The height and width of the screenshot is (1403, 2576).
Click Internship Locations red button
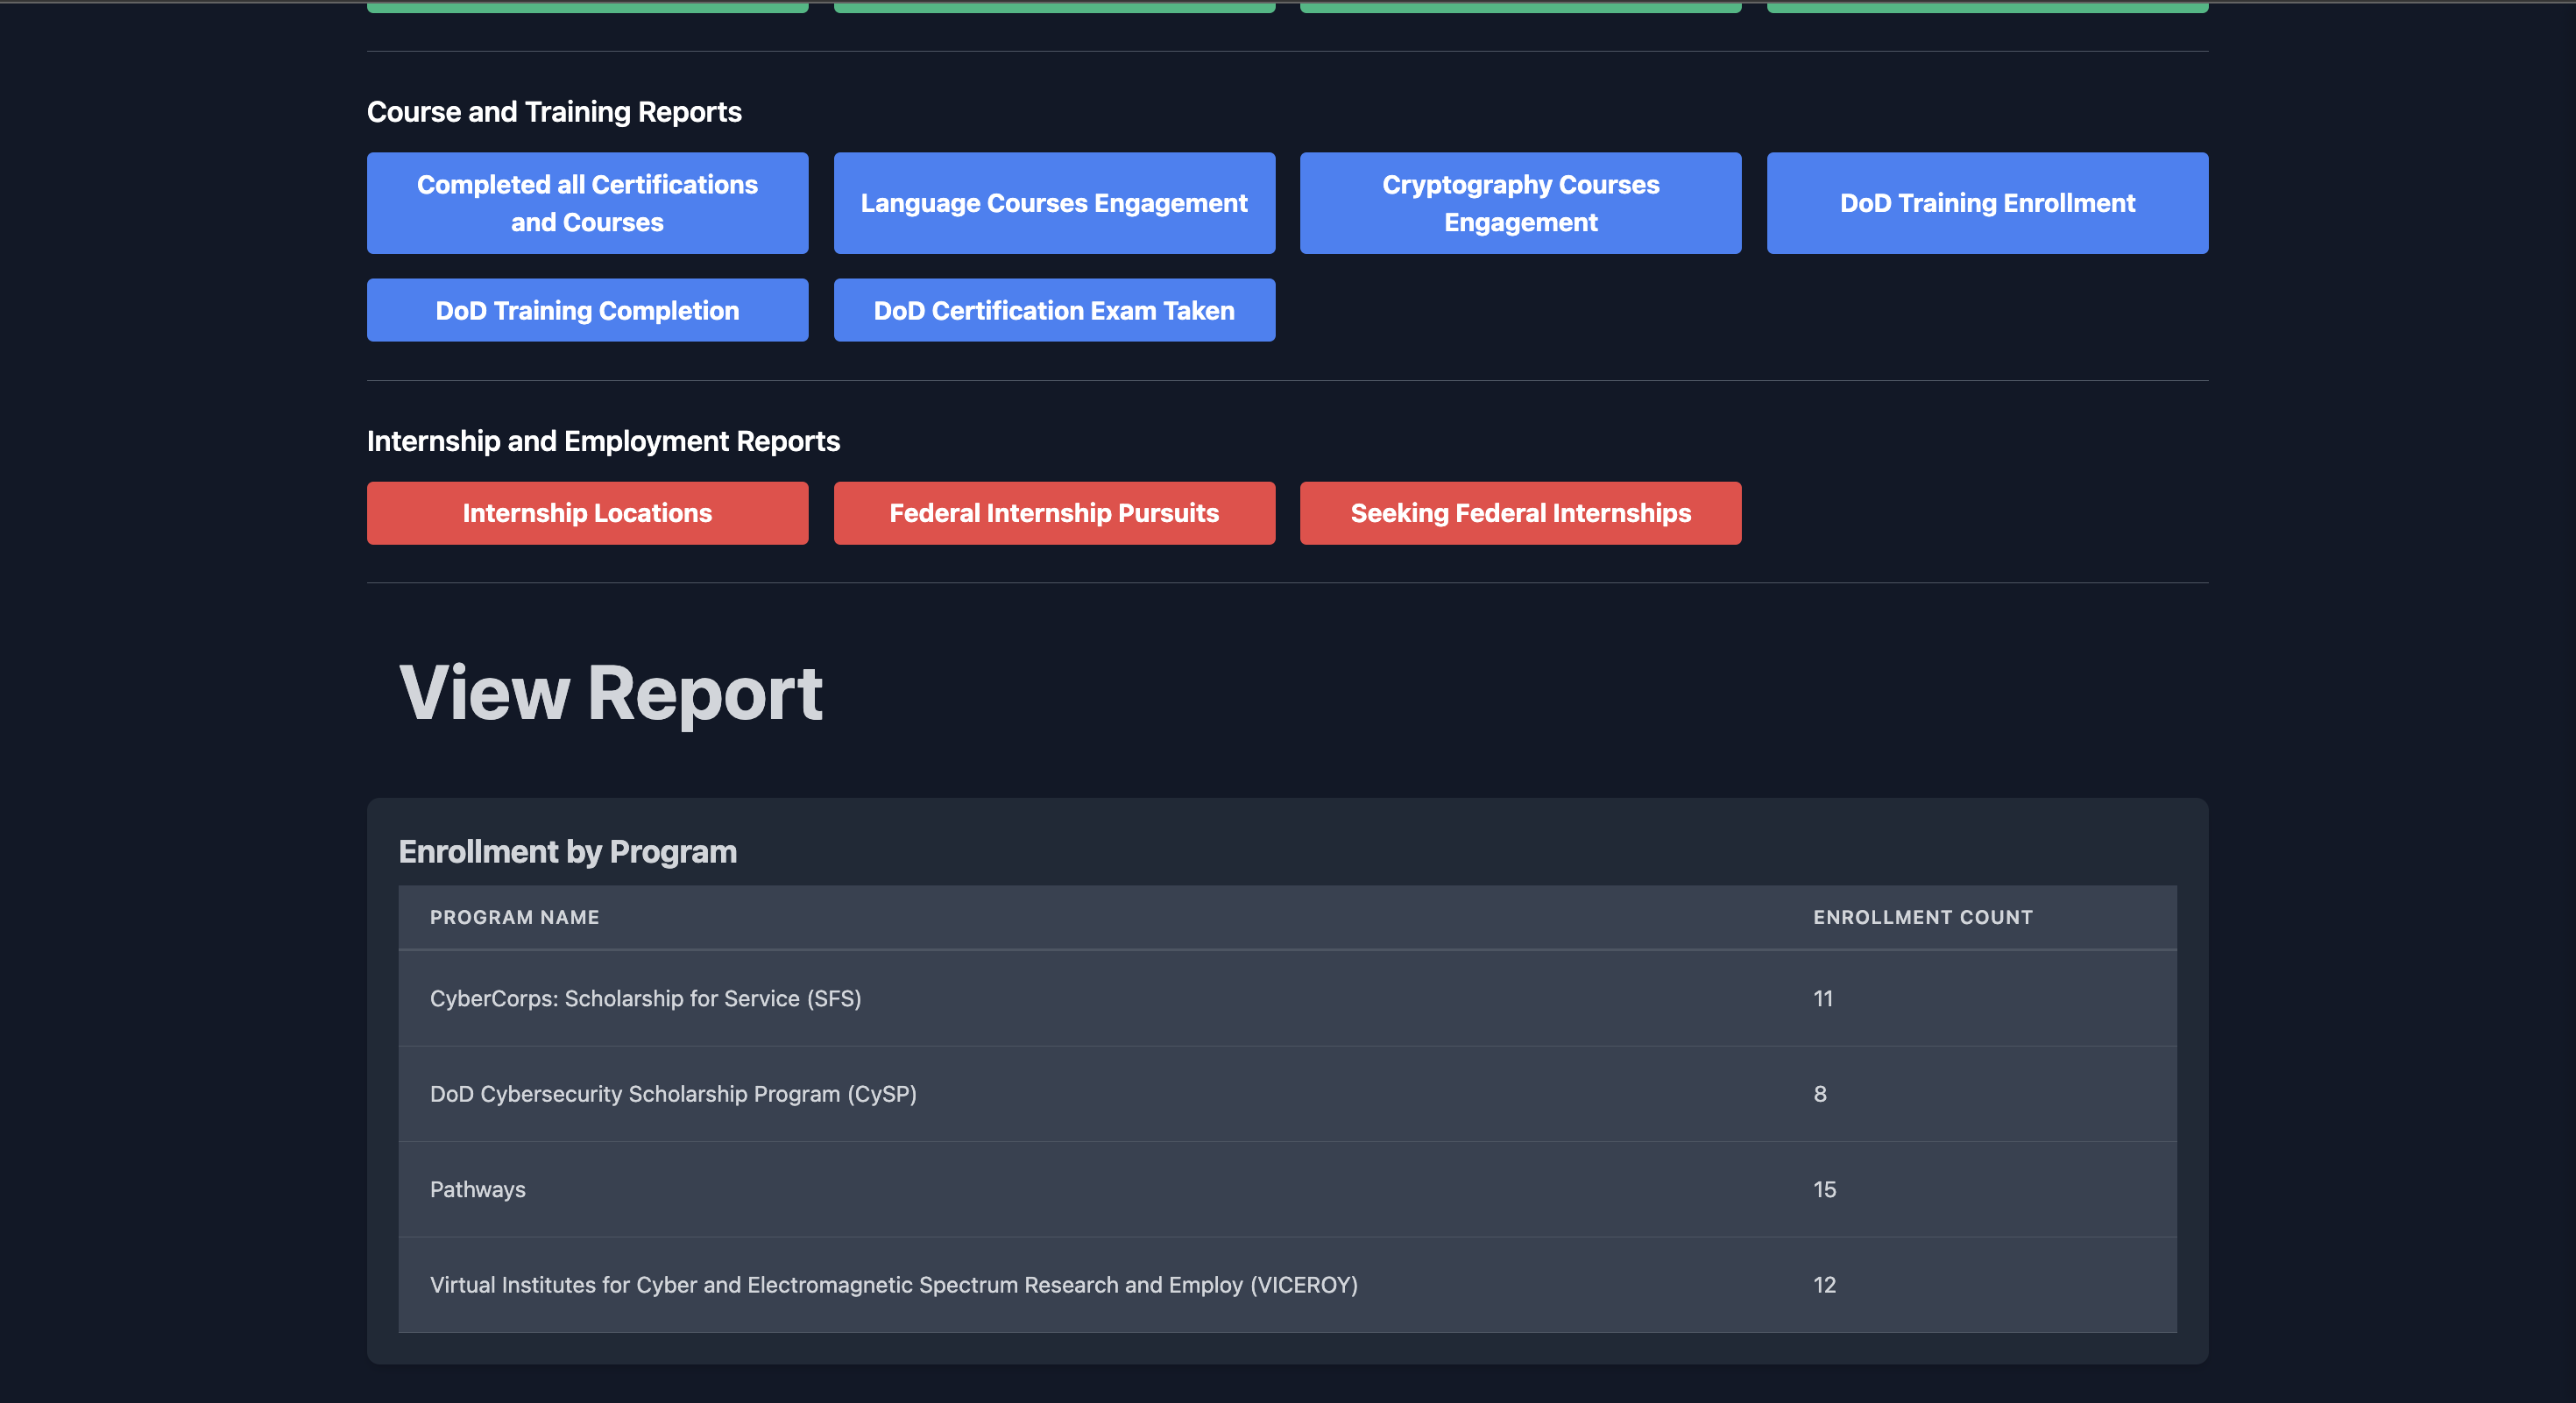click(x=587, y=513)
